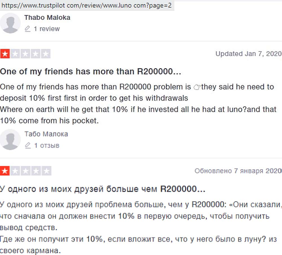Screen dimensions: 282x255
Task: Select the second star in Russian review rating
Action: (15, 171)
